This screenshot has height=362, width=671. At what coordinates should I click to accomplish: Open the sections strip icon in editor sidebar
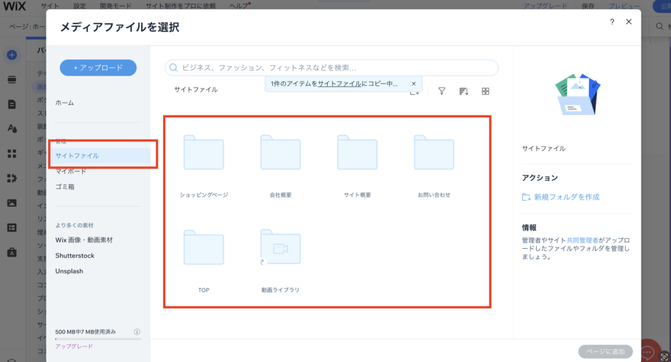[12, 79]
